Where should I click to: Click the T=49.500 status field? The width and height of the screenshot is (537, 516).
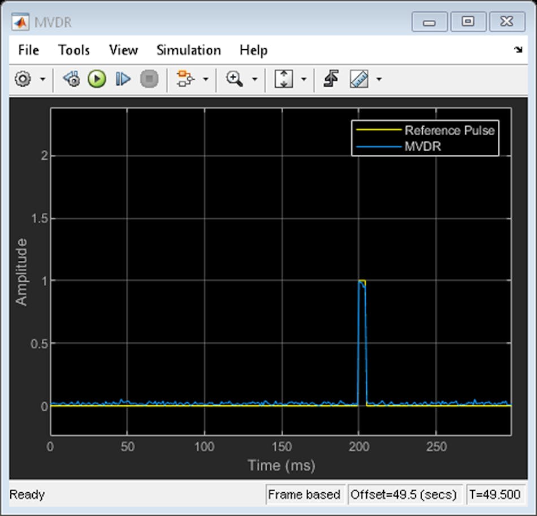tap(496, 494)
